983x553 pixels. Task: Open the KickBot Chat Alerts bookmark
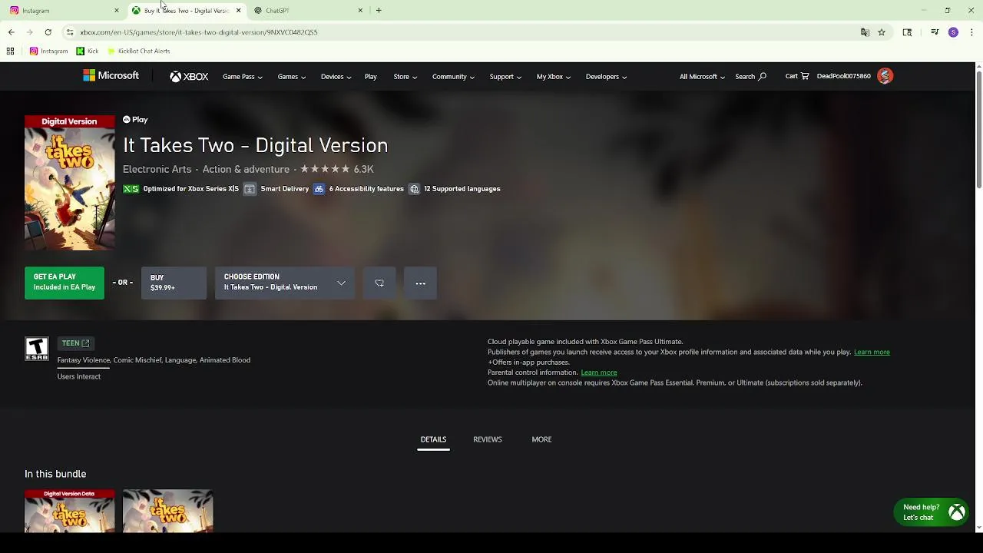click(138, 51)
